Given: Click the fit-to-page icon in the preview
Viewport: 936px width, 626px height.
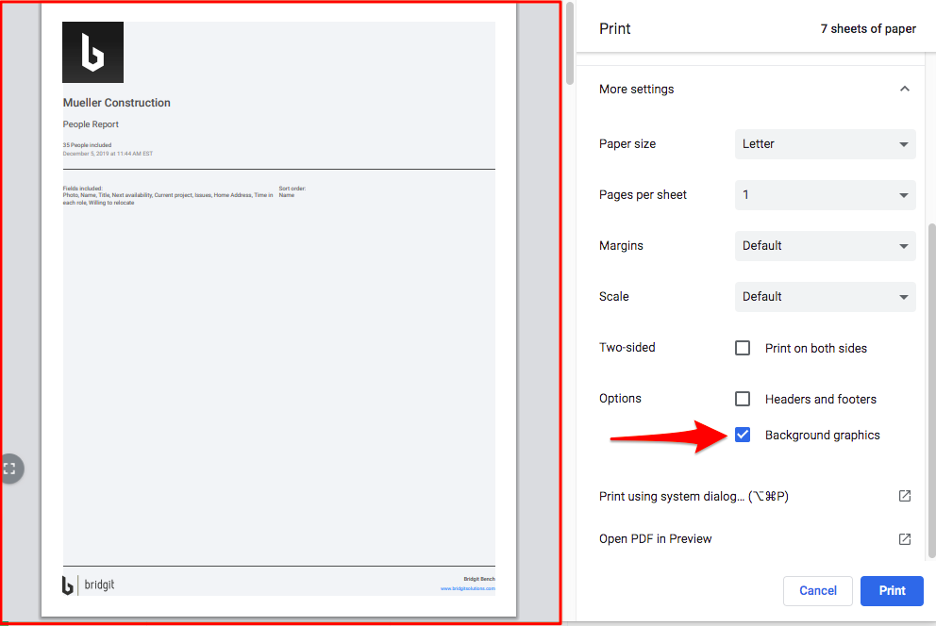Looking at the screenshot, I should [10, 469].
